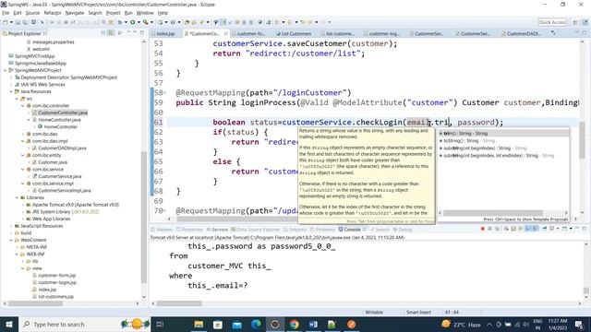Image resolution: width=591 pixels, height=332 pixels.
Task: Show the hidden editor tabs list
Action: [x=553, y=33]
